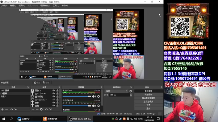Click the 停止推流 button
The width and height of the screenshot is (218, 122).
(x=148, y=91)
